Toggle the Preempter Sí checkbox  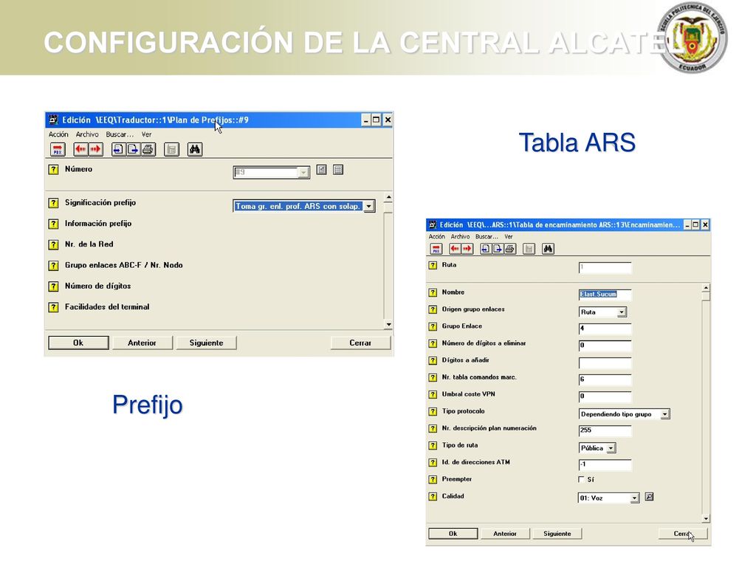581,479
